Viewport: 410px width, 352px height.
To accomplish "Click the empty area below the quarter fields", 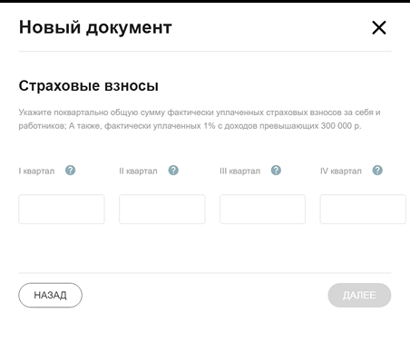I will tap(205, 248).
